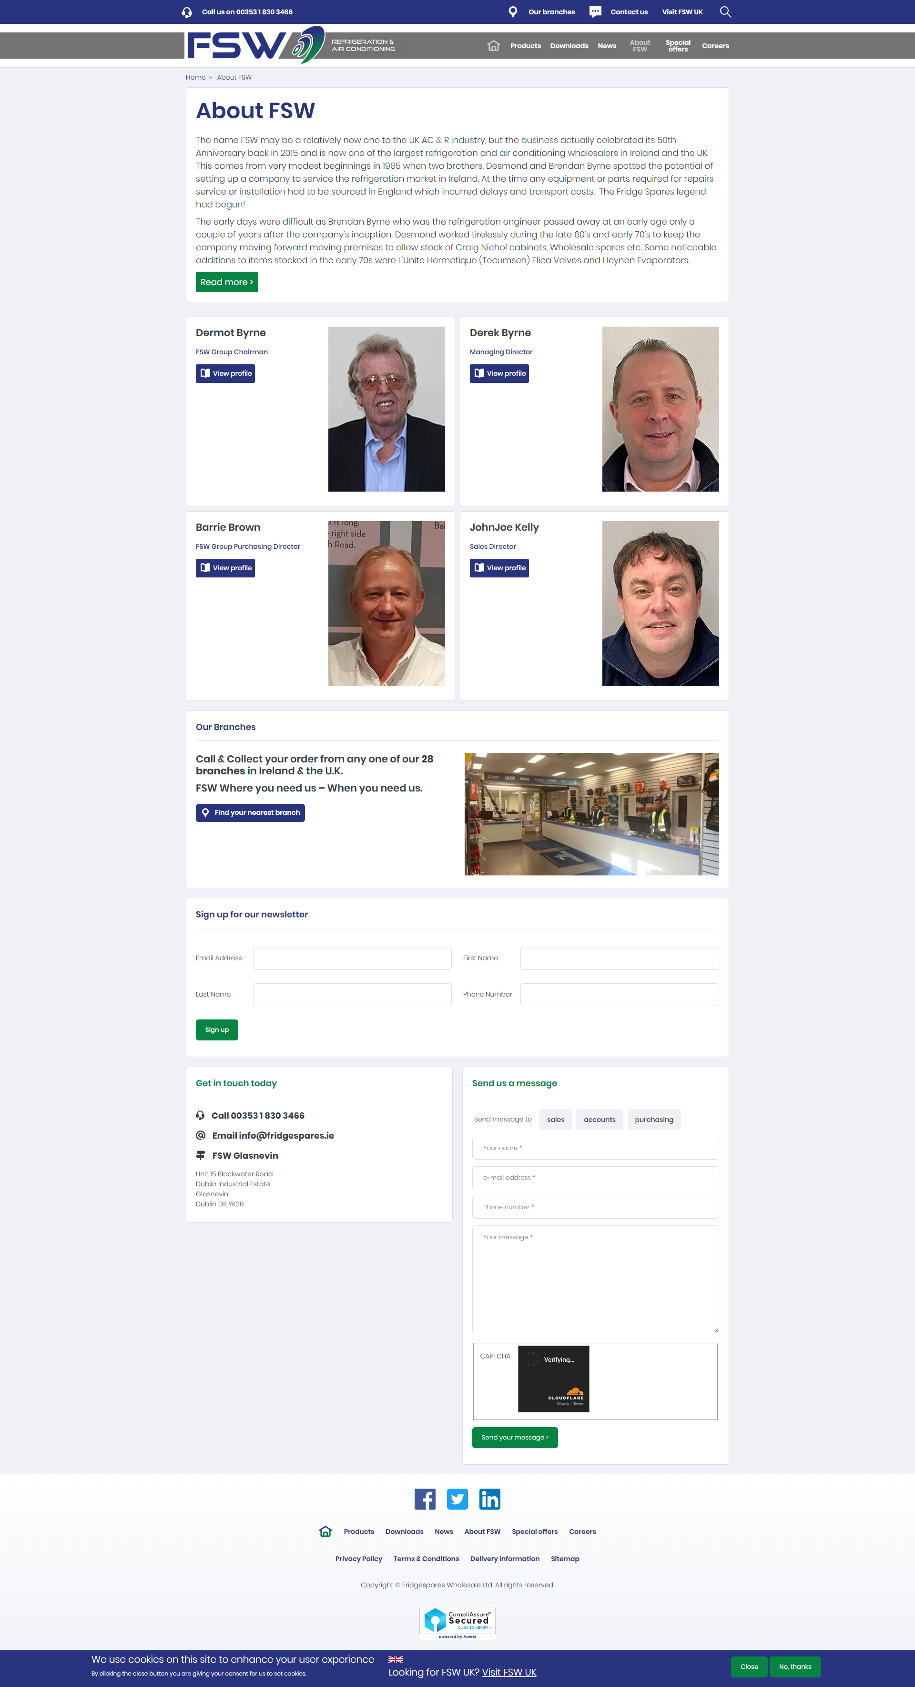Dismiss cookie banner with No, thanks
The width and height of the screenshot is (915, 1687).
[795, 1666]
